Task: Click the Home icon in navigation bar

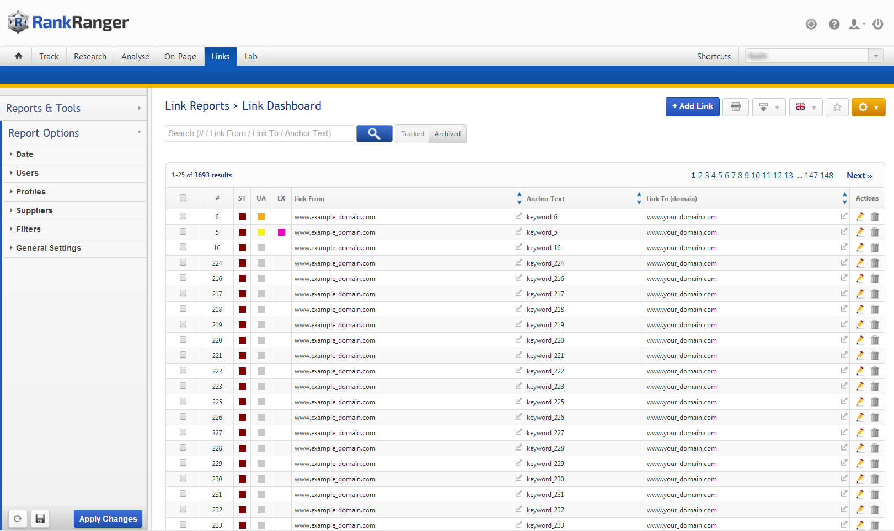Action: tap(19, 56)
